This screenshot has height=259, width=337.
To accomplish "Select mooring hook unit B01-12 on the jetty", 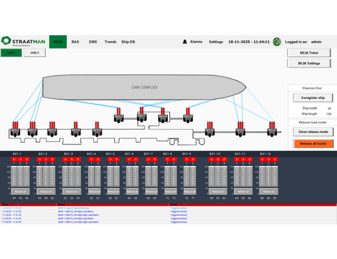I will point(272,131).
